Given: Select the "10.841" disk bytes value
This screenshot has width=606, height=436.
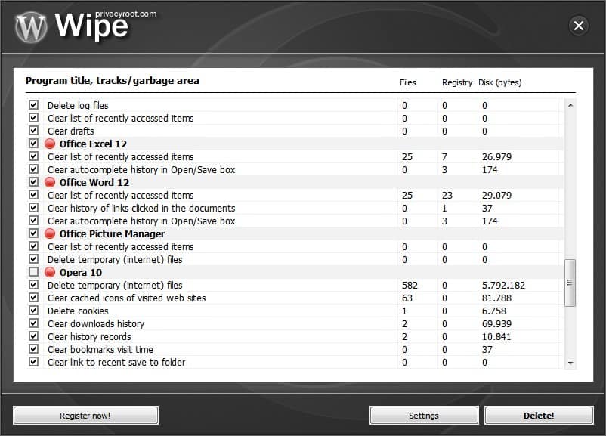Looking at the screenshot, I should [x=496, y=337].
